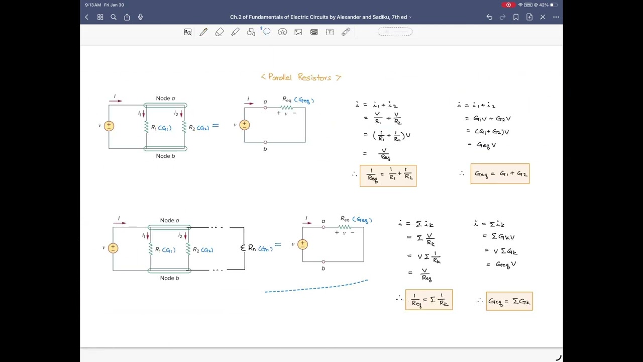Start audio recording with microphone icon

click(x=140, y=17)
